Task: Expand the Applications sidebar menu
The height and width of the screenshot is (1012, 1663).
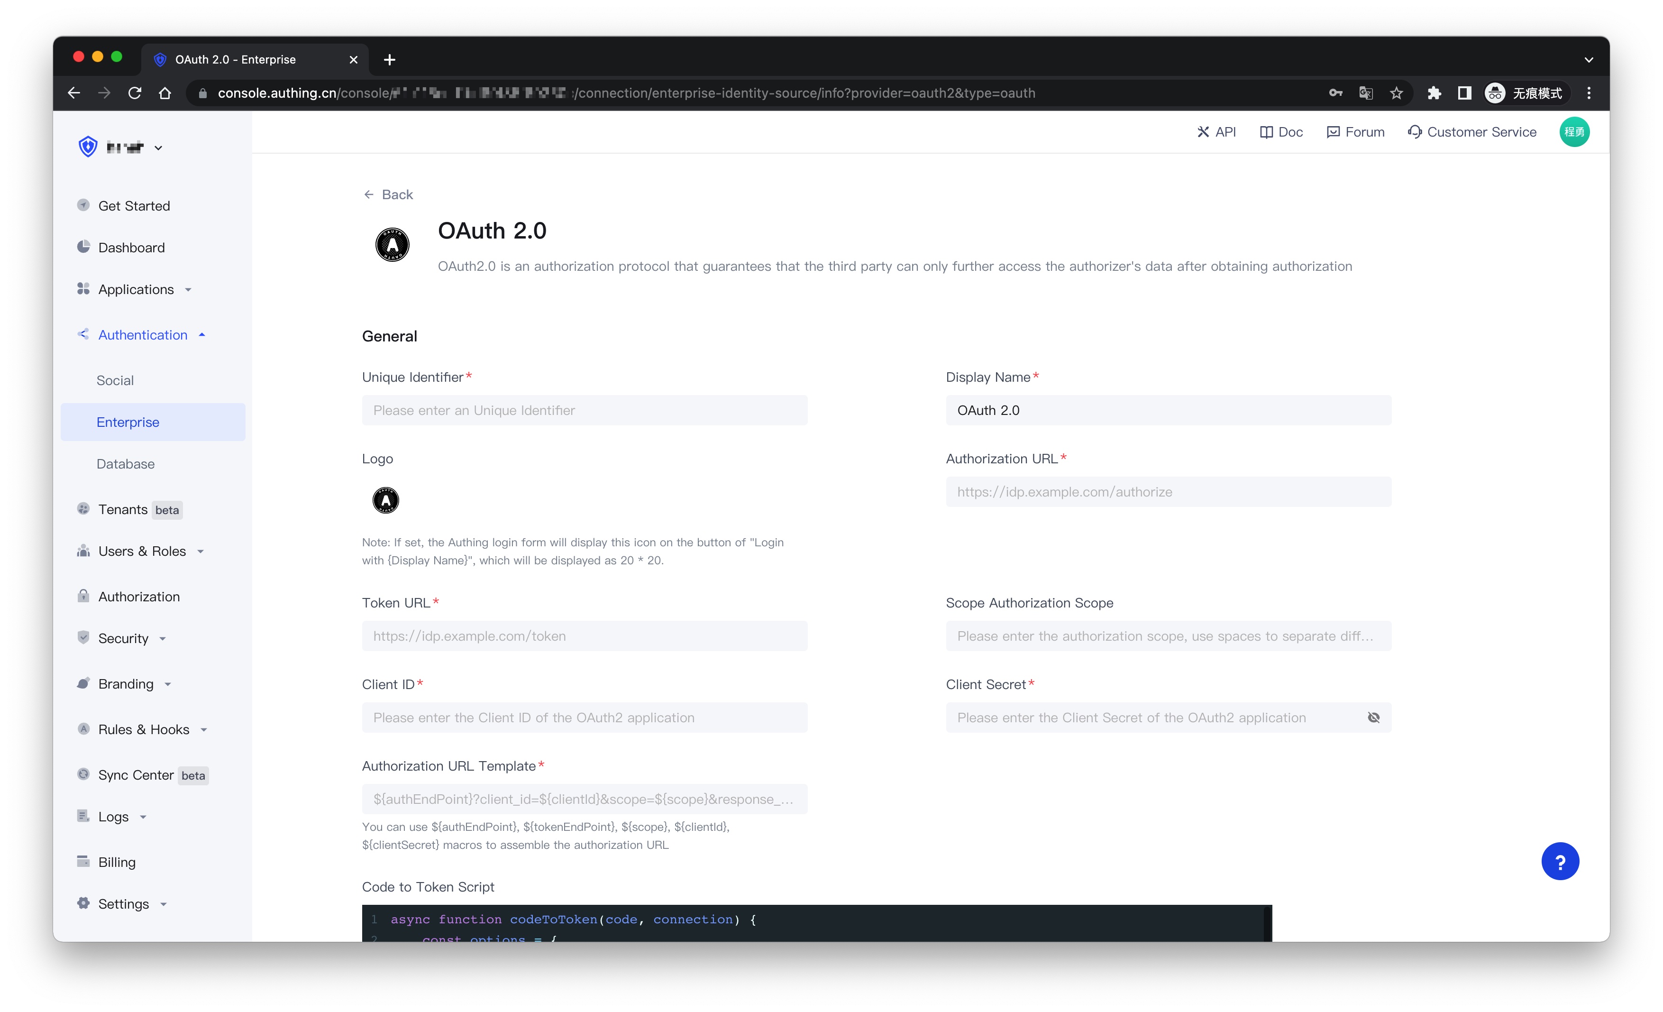Action: tap(135, 290)
